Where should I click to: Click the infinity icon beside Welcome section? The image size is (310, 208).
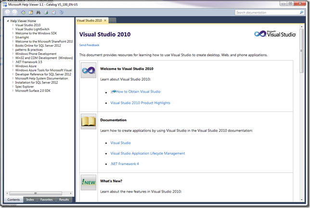(x=89, y=70)
